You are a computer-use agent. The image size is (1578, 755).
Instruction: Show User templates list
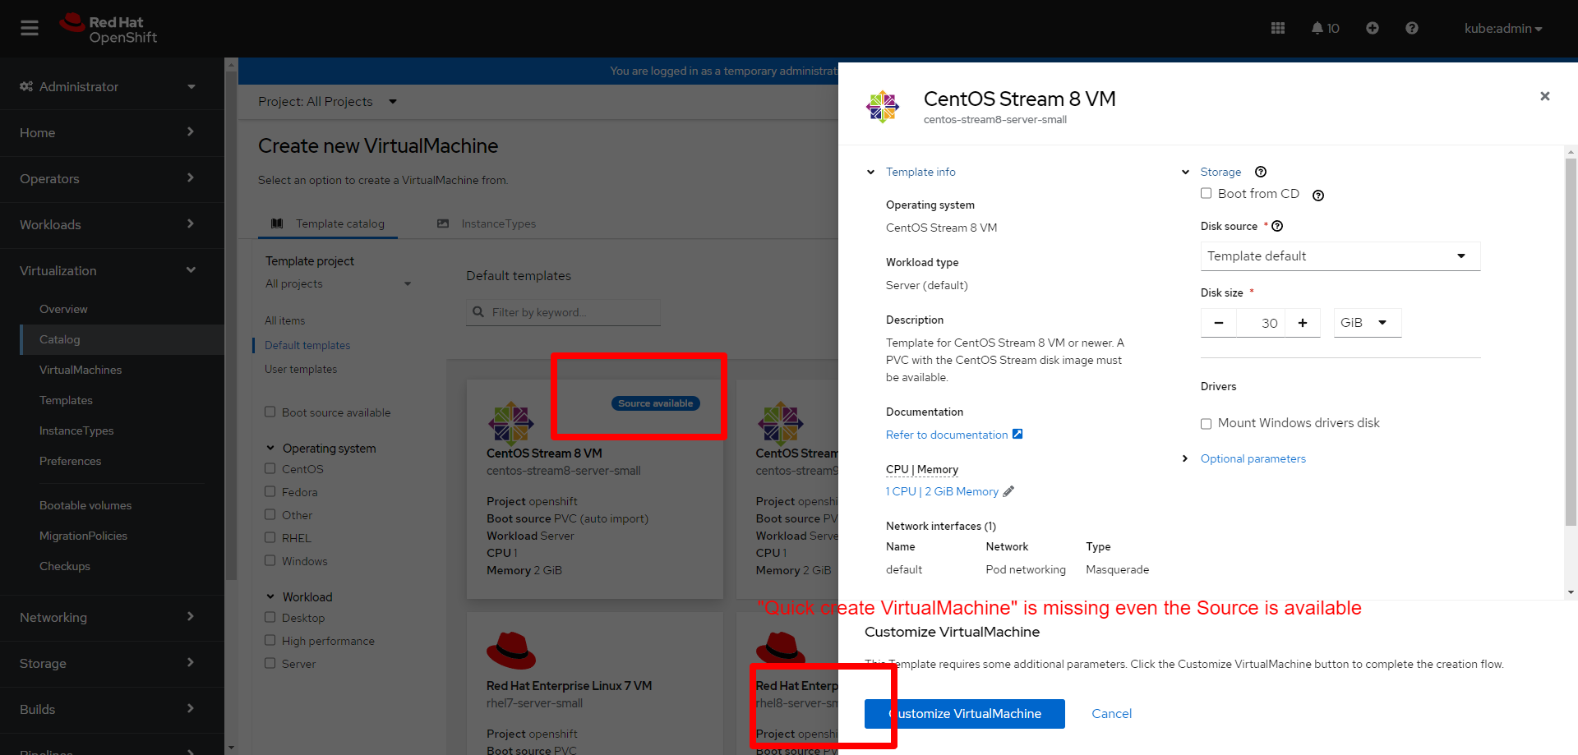(x=301, y=370)
